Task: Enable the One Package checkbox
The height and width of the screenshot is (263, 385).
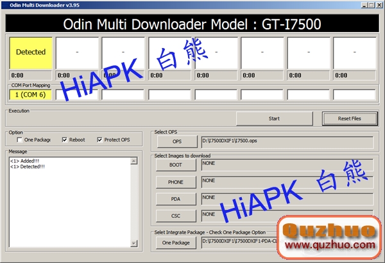Action: 19,140
